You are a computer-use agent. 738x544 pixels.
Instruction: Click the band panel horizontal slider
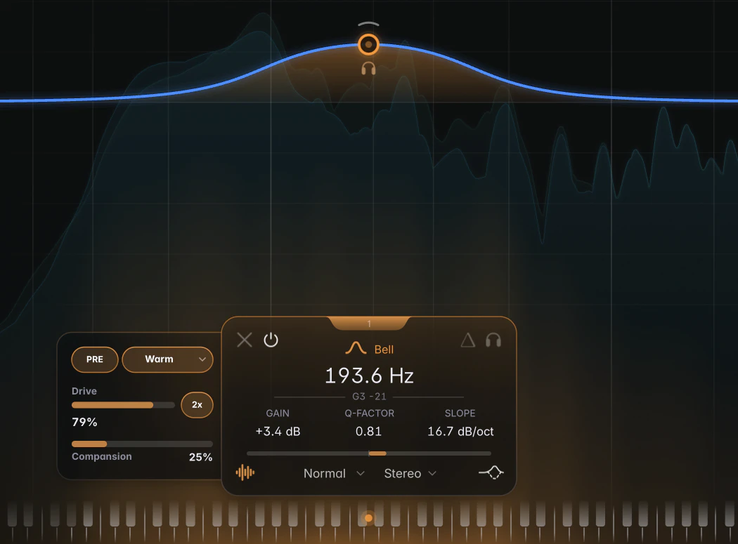coord(368,453)
